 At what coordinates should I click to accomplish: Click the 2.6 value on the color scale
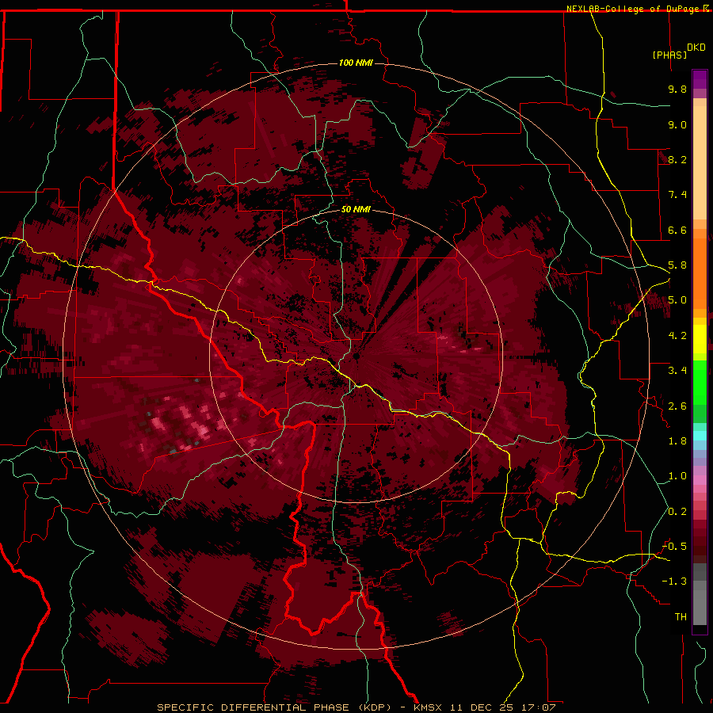(677, 406)
